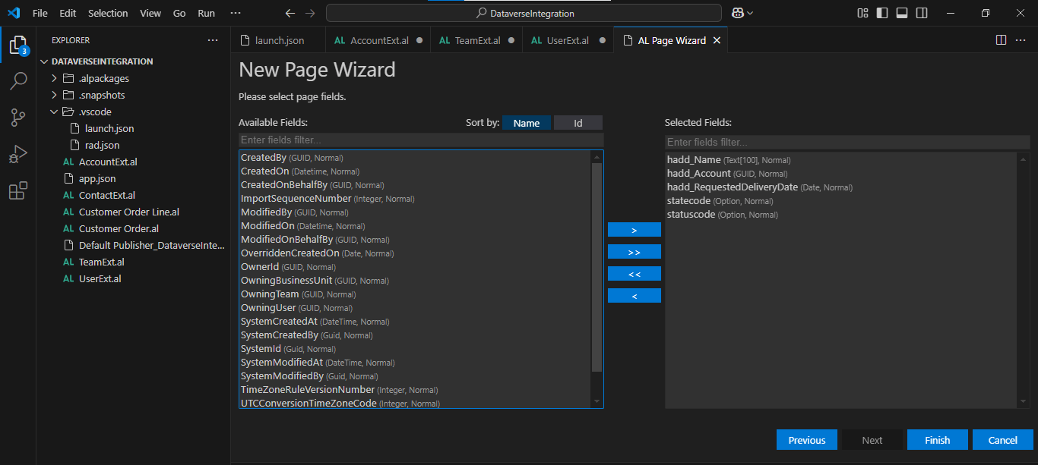Image resolution: width=1038 pixels, height=465 pixels.
Task: Open the Extensions view icon
Action: pos(18,190)
